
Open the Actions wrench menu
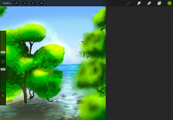point(16,3)
